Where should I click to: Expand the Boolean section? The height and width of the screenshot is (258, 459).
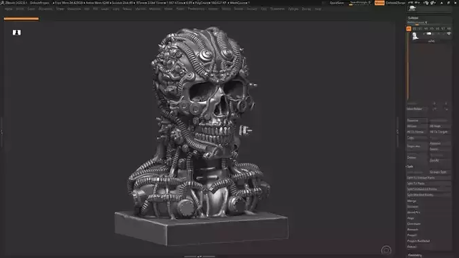pos(412,206)
